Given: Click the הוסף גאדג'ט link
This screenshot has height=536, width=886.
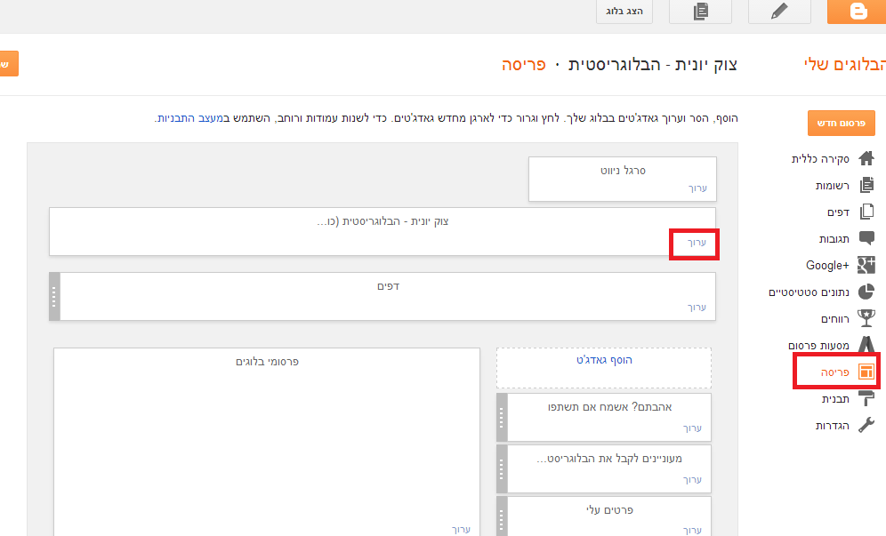Looking at the screenshot, I should (x=604, y=360).
